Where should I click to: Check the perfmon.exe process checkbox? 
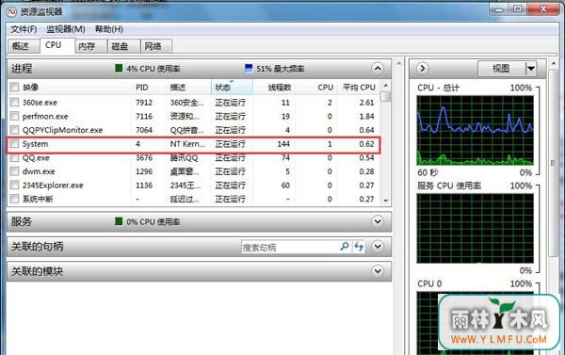[14, 116]
